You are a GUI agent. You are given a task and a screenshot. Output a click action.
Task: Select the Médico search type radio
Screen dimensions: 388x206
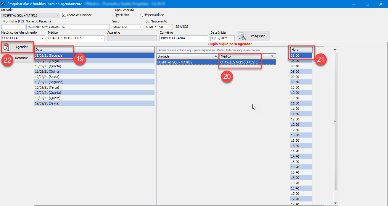tap(117, 15)
